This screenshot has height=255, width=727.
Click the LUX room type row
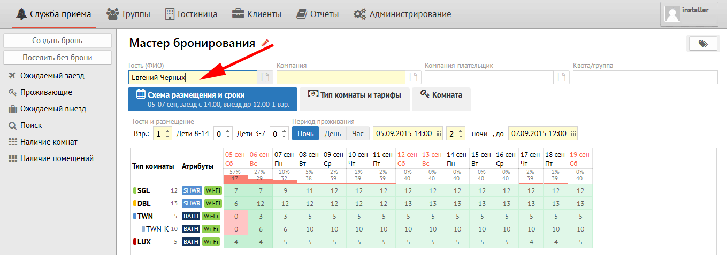pyautogui.click(x=362, y=242)
